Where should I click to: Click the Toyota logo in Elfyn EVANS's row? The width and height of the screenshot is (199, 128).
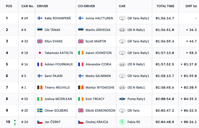[x=122, y=41]
